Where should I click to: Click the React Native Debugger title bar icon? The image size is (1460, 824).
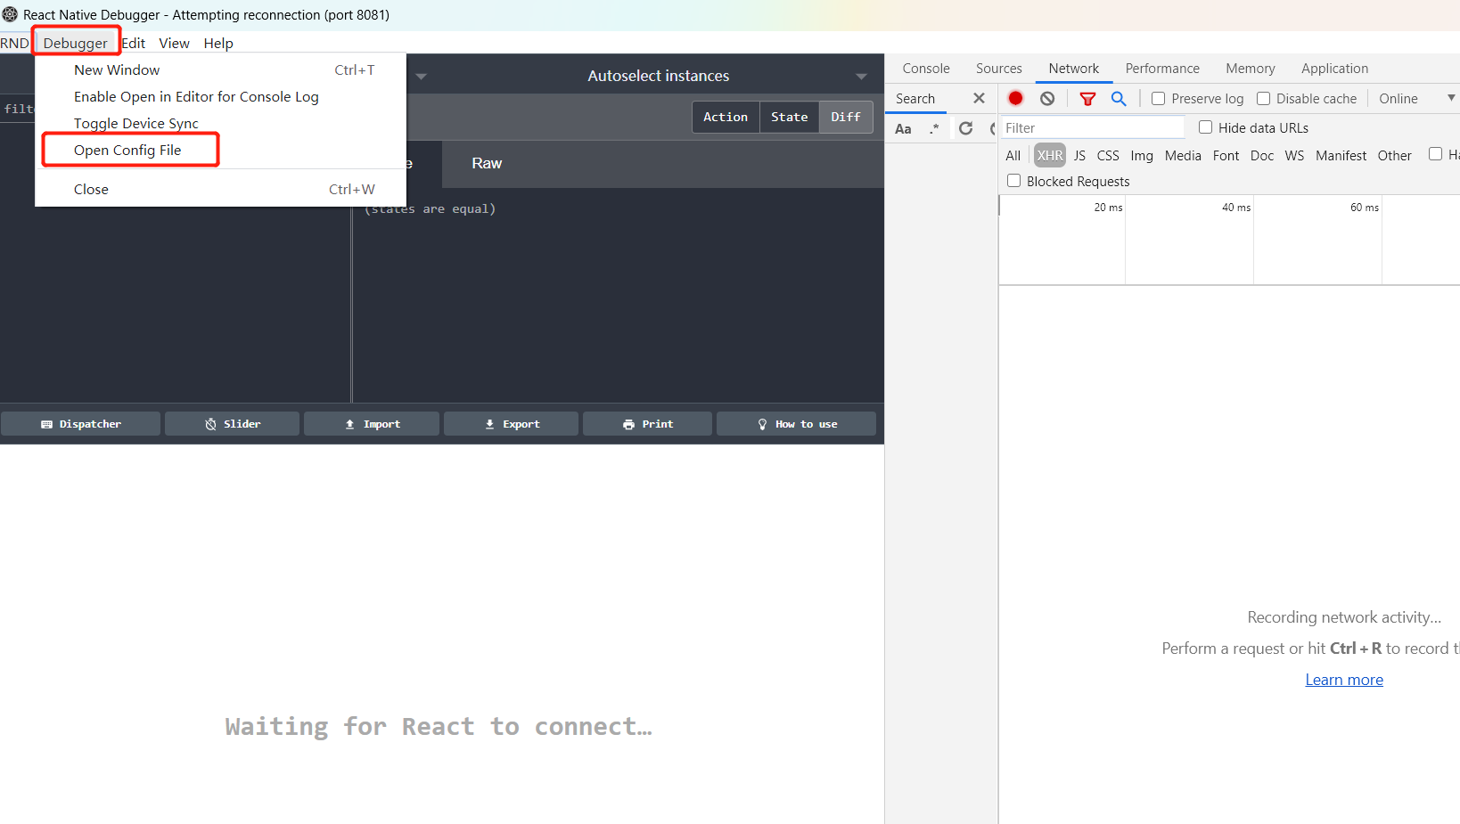click(10, 14)
